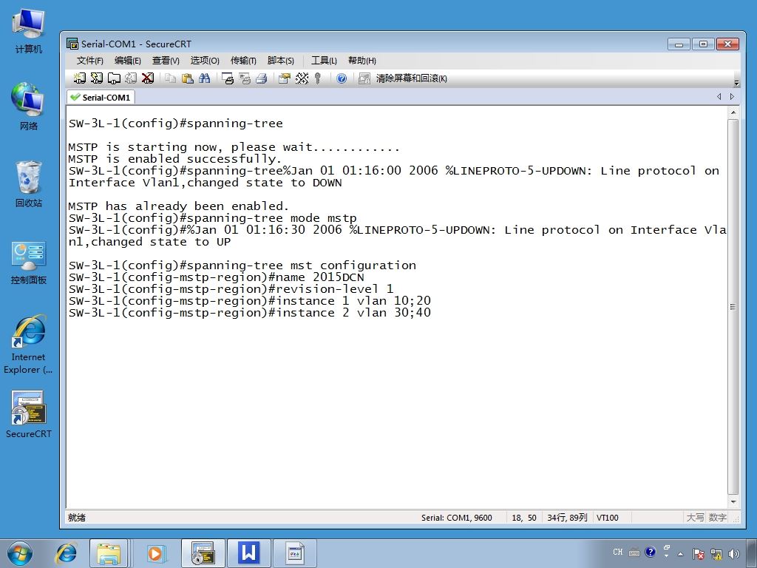Viewport: 757px width, 568px height.
Task: Click the Find binoculars icon
Action: click(x=204, y=78)
